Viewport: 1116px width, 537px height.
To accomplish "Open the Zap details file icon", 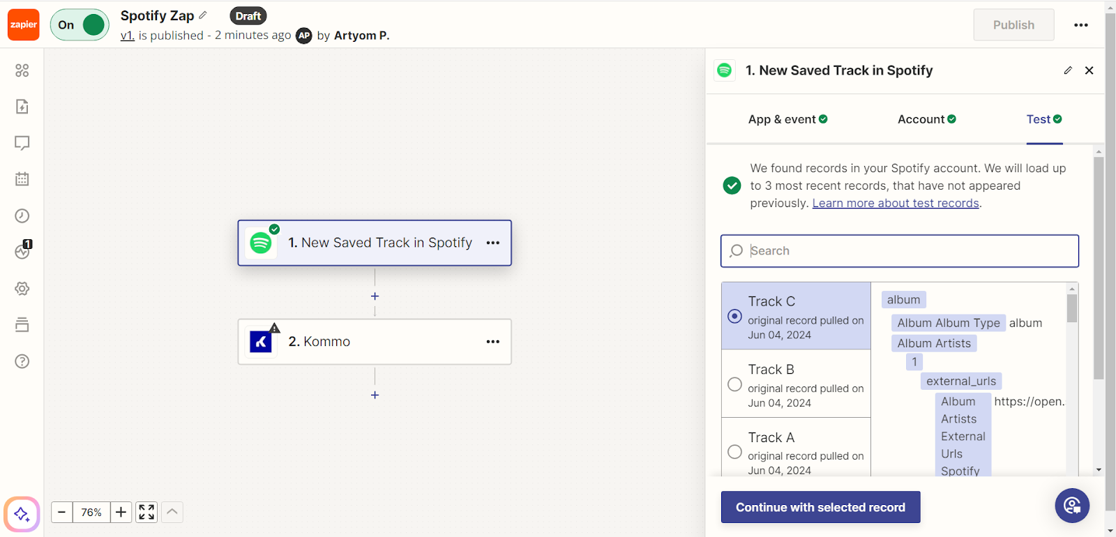I will pos(22,107).
